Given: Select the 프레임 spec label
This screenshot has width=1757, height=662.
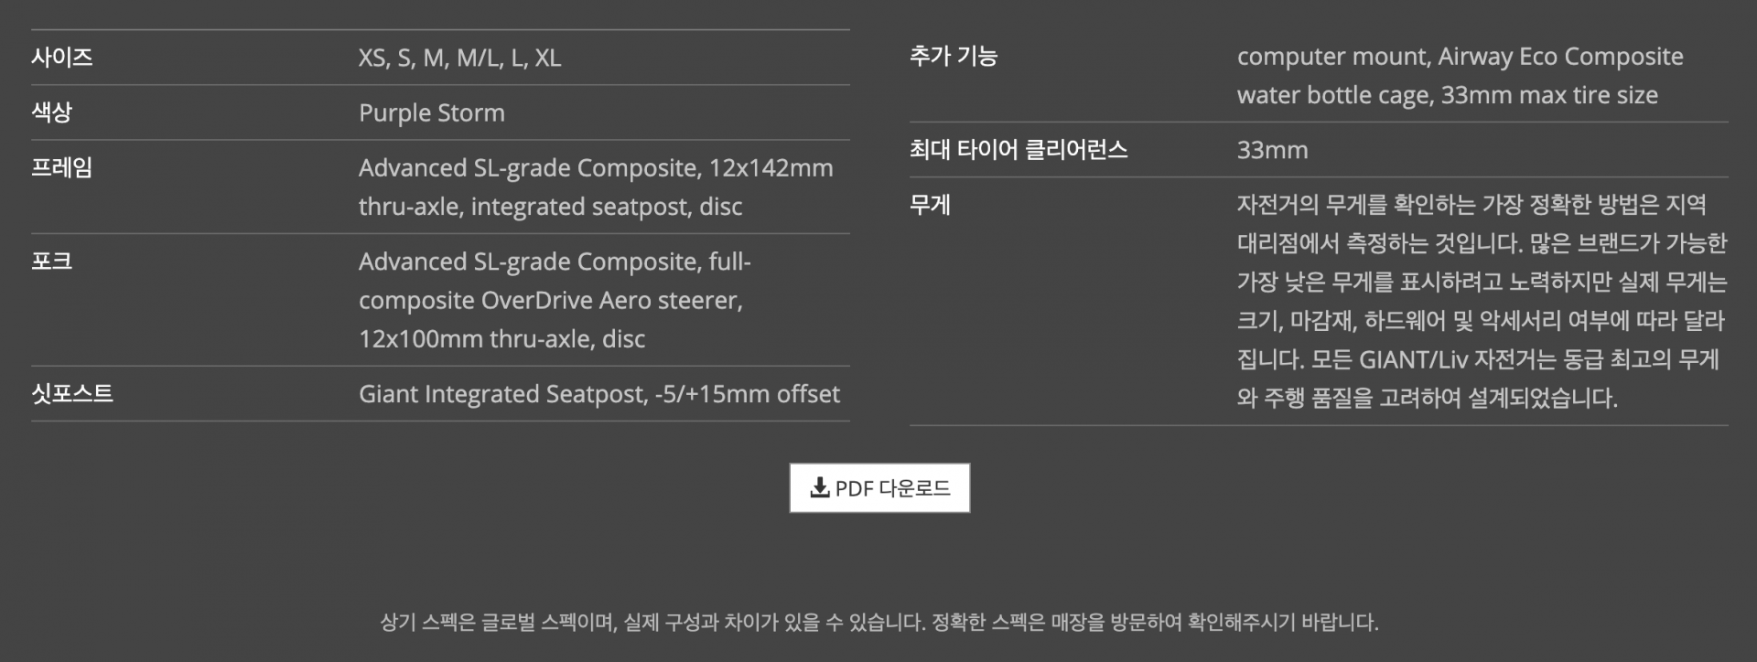Looking at the screenshot, I should tap(62, 168).
